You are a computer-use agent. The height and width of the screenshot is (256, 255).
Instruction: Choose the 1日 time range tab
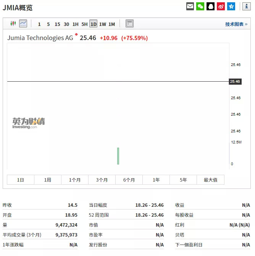coord(21,180)
